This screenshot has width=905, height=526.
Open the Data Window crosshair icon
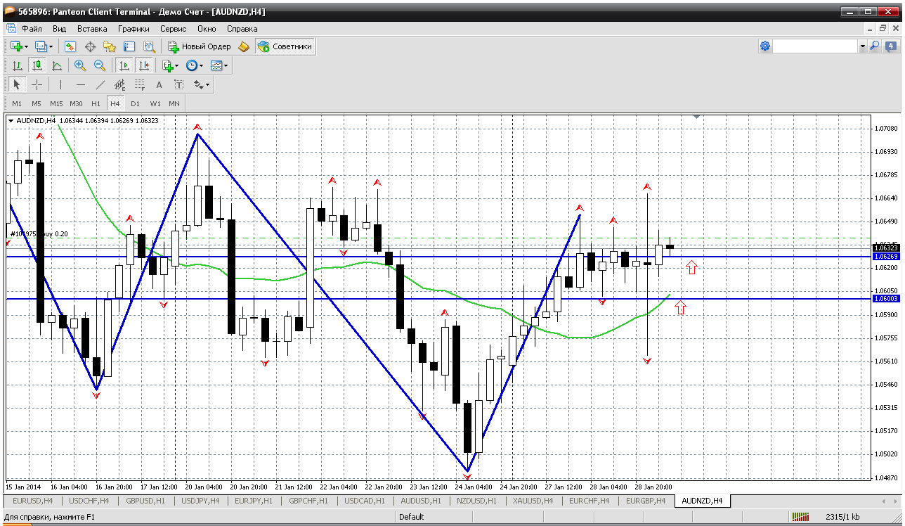point(90,46)
